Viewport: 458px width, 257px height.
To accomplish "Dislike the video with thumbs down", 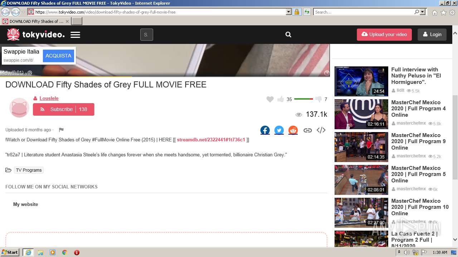I will point(318,99).
